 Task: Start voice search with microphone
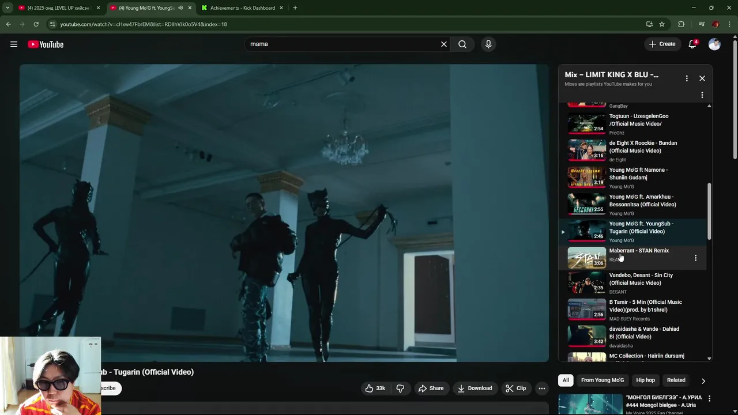coord(488,44)
